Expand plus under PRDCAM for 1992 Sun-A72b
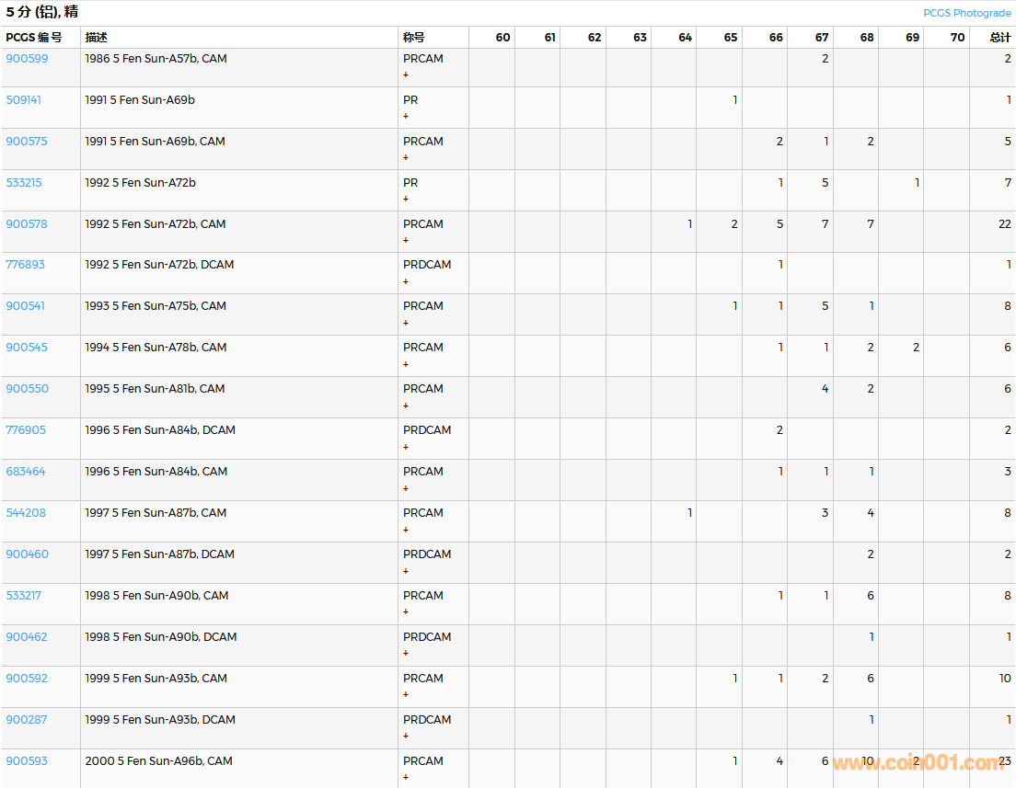Screen dimensions: 1016x788 [x=406, y=281]
